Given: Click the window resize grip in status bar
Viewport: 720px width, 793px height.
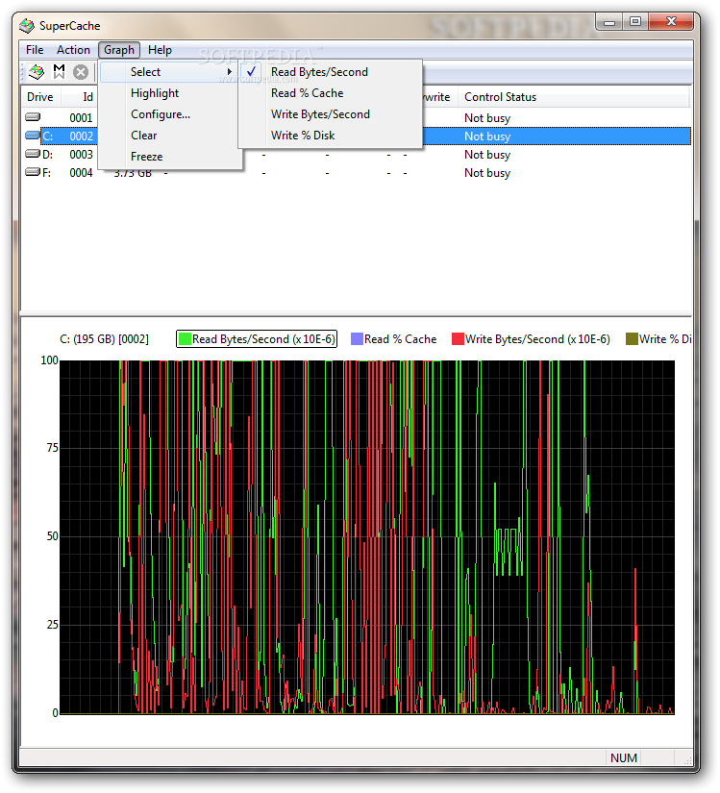Looking at the screenshot, I should click(x=687, y=760).
